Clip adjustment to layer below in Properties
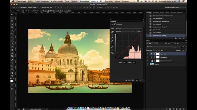197x110 pixels. (x=126, y=80)
